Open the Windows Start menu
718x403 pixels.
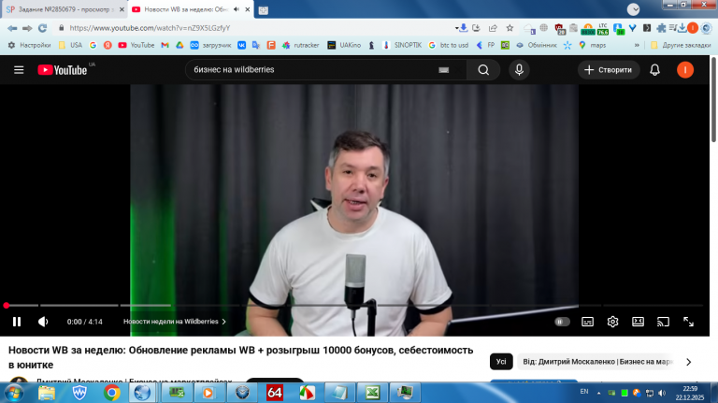(x=14, y=393)
